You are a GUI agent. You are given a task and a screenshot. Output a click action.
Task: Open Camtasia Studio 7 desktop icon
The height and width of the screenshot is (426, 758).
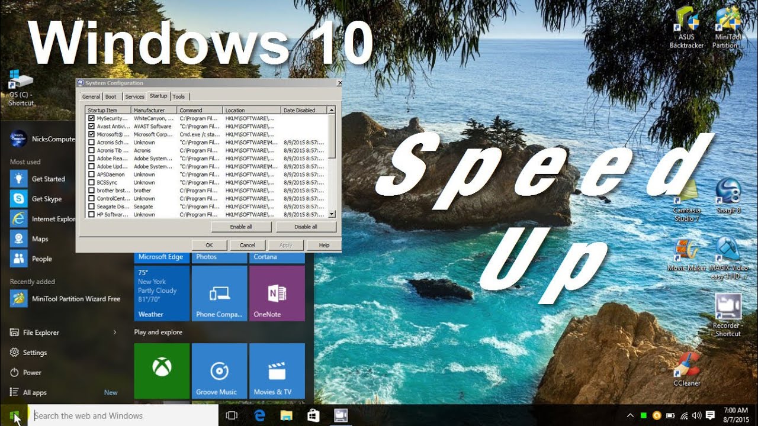[x=686, y=201]
